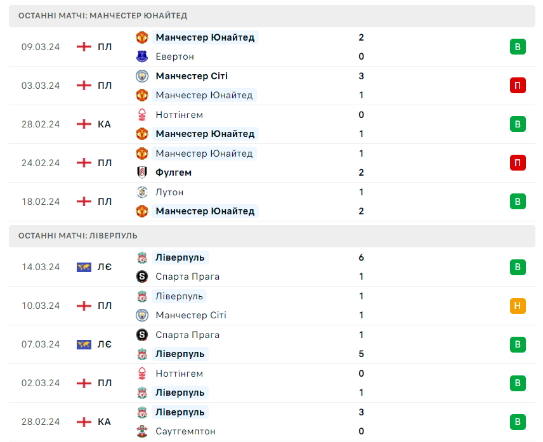This screenshot has height=442, width=543.
Task: Click the Southampton club crest icon
Action: click(x=142, y=431)
